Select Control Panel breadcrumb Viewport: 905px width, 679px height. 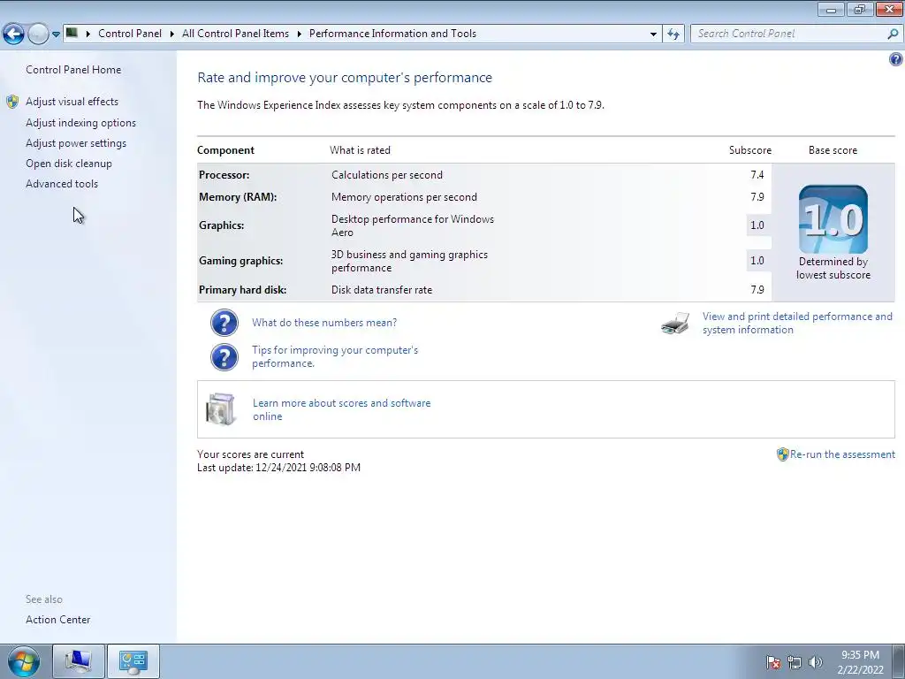[x=130, y=34]
